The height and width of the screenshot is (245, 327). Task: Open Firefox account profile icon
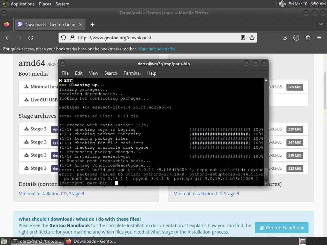point(296,38)
